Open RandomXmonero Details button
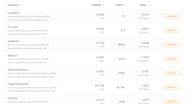 click(x=172, y=73)
